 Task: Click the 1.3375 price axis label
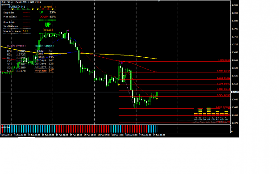[235, 123]
